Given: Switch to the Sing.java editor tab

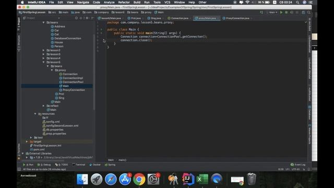Looking at the screenshot, I should click(156, 18).
